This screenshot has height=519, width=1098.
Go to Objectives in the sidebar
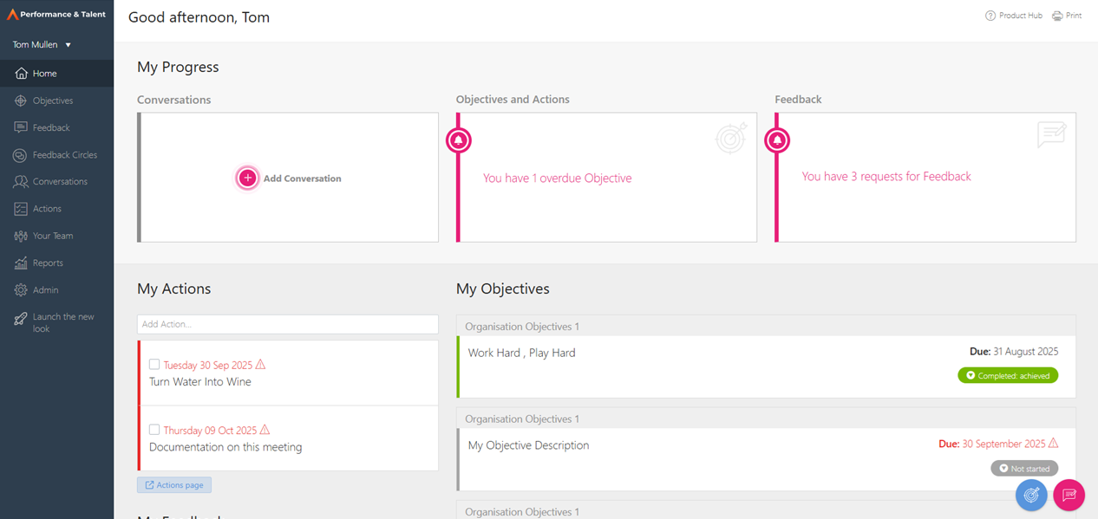(x=52, y=101)
